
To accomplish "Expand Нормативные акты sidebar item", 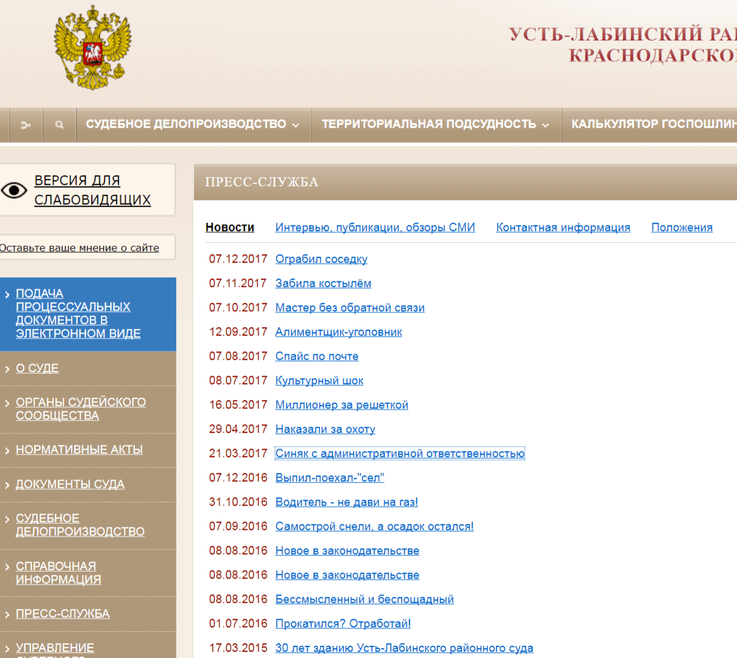I will (79, 450).
